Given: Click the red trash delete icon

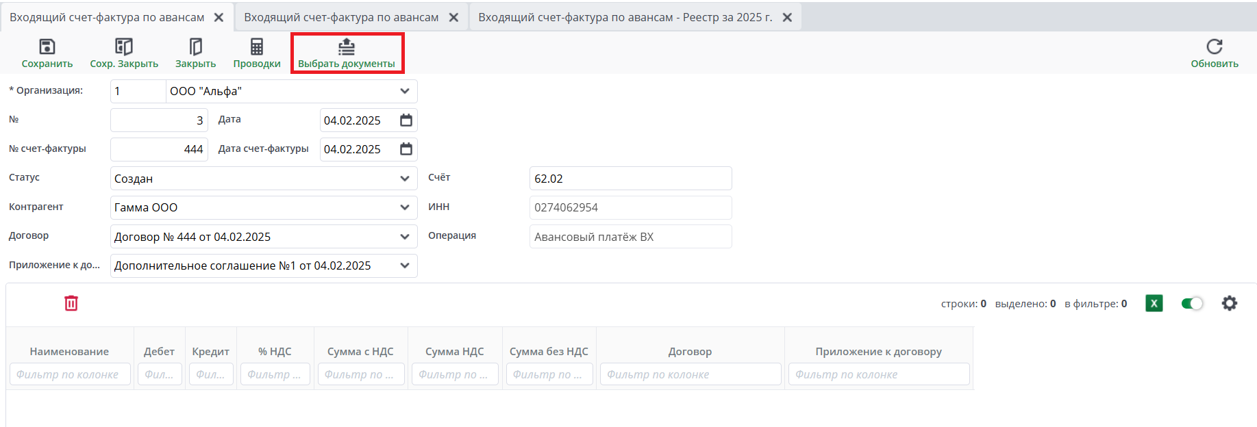Looking at the screenshot, I should tap(71, 303).
